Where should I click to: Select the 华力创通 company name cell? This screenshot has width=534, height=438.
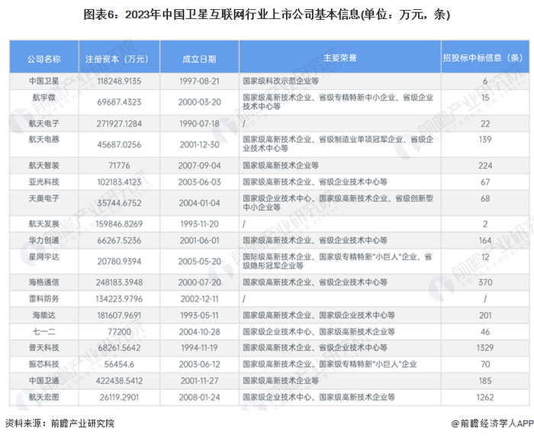44,240
